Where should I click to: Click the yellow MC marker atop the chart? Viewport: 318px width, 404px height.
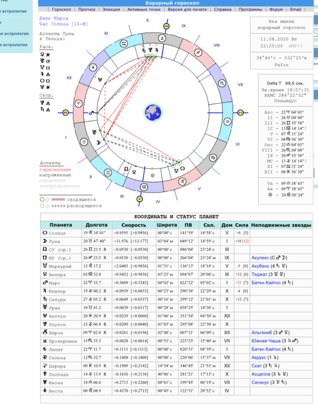pyautogui.click(x=166, y=26)
